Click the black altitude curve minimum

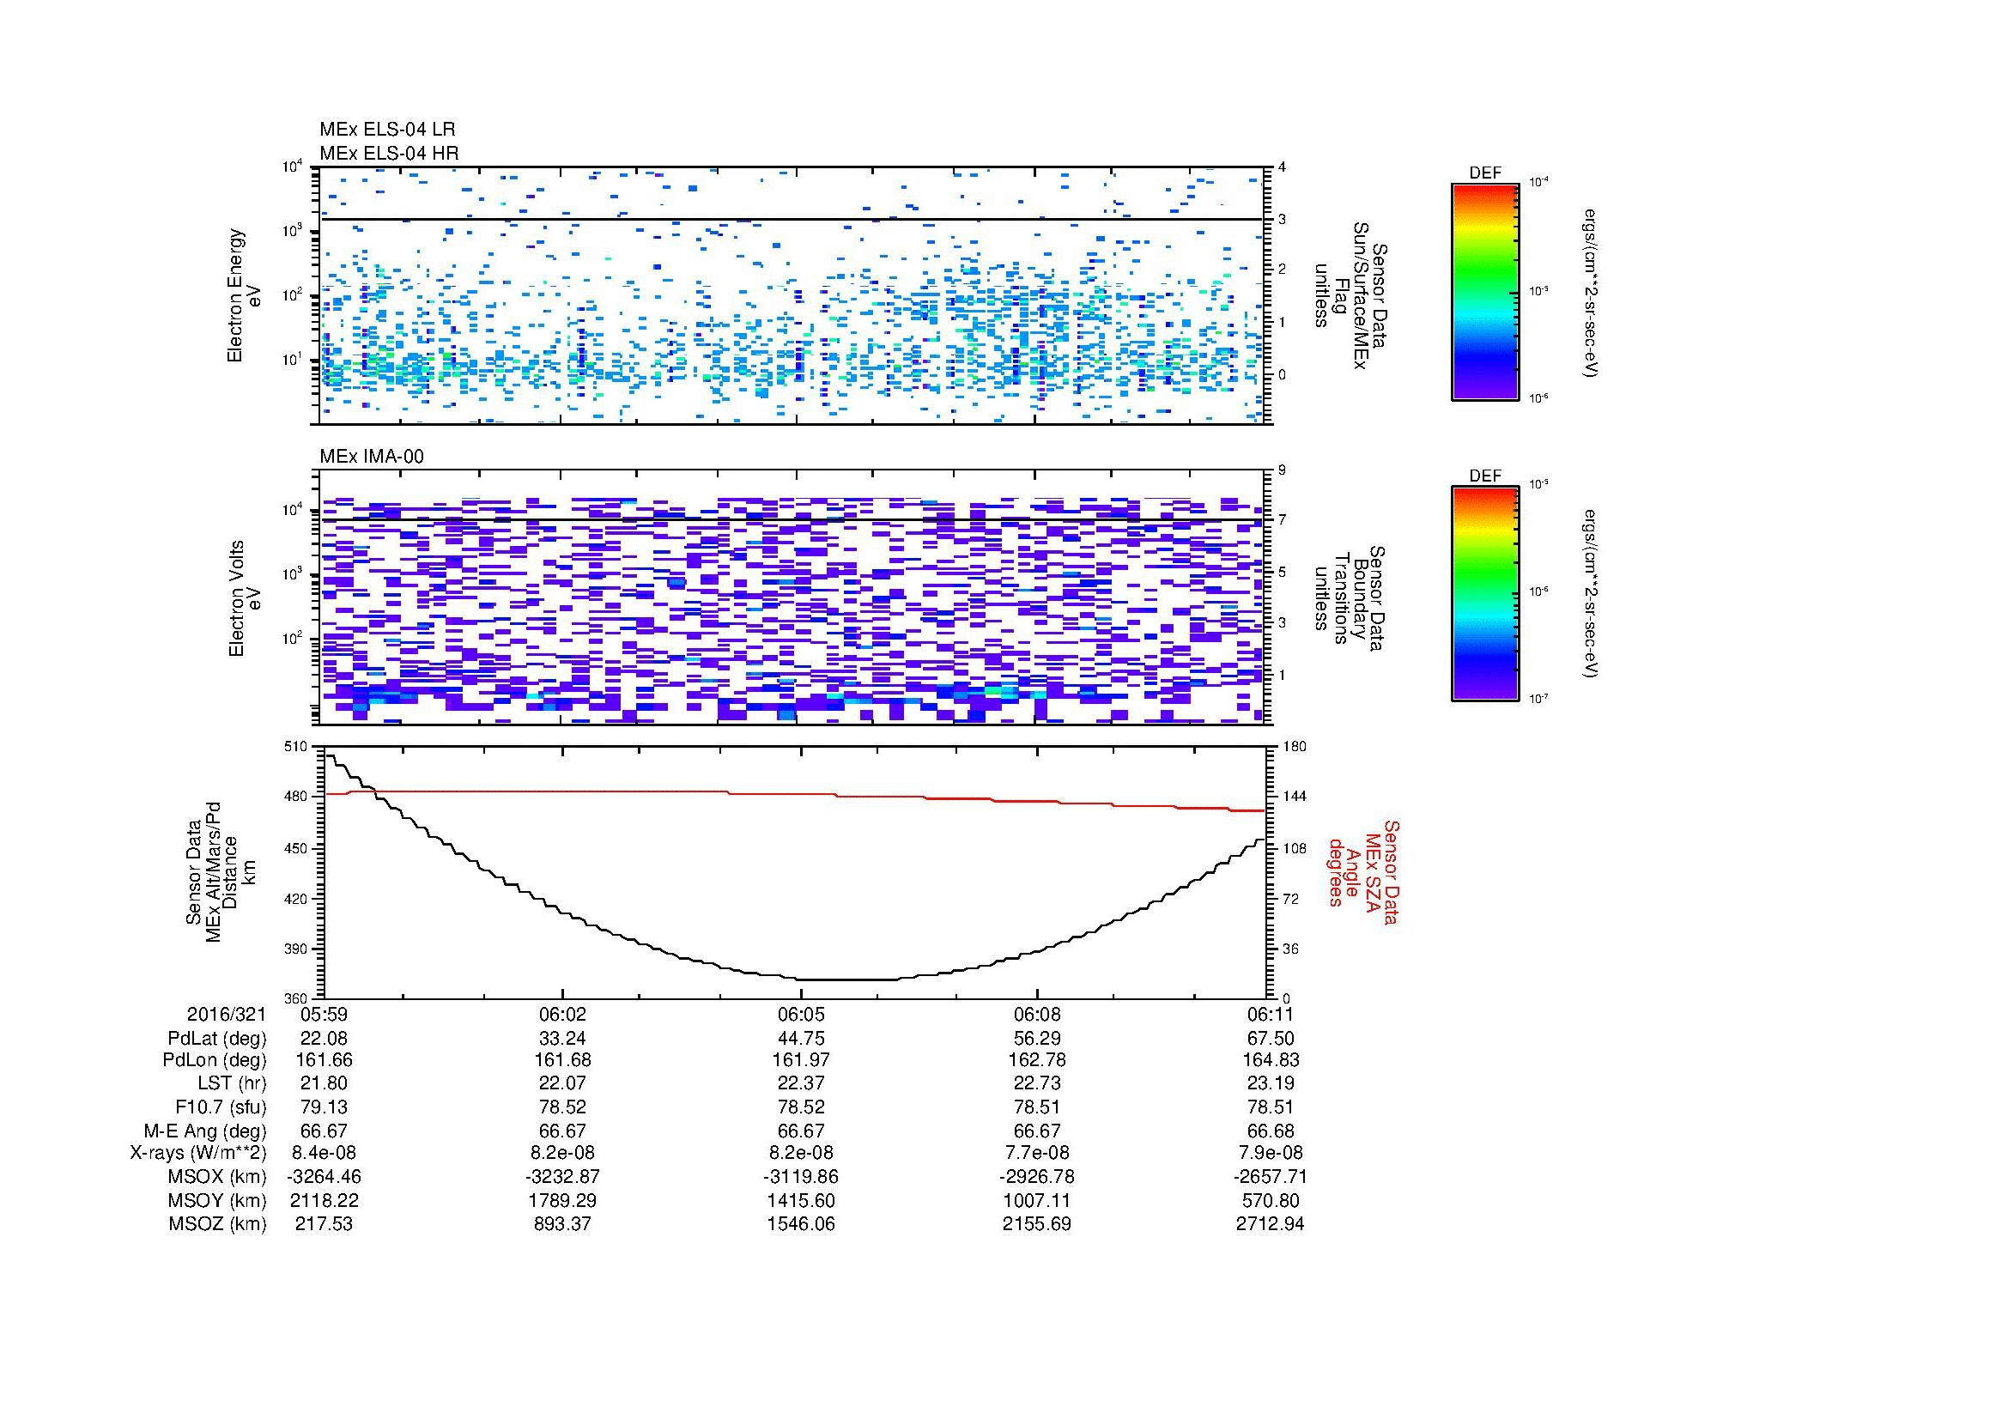pyautogui.click(x=848, y=979)
